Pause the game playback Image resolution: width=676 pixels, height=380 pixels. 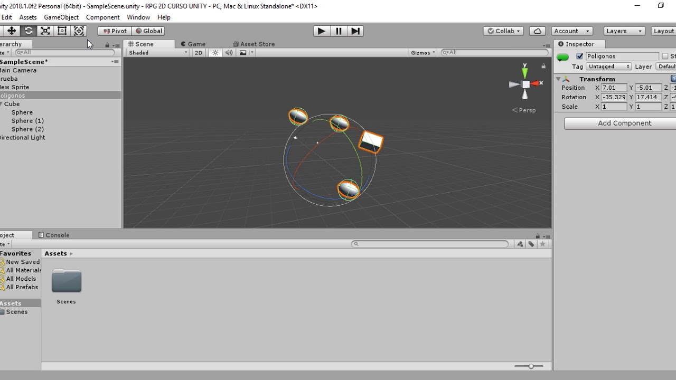coord(338,31)
